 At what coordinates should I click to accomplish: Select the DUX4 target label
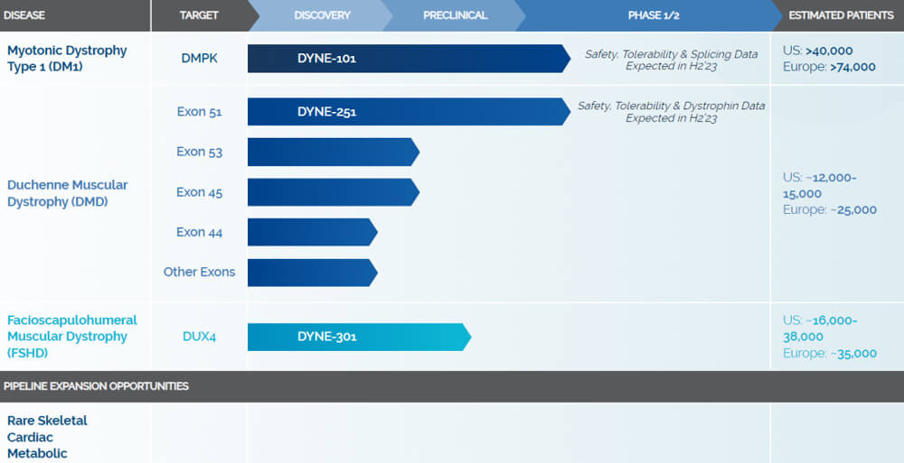[199, 337]
